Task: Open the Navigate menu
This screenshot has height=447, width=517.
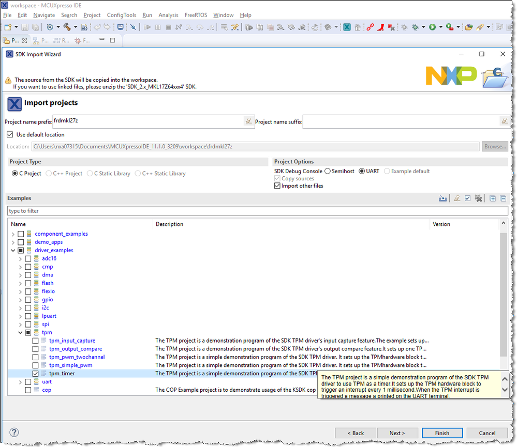Action: [x=44, y=15]
